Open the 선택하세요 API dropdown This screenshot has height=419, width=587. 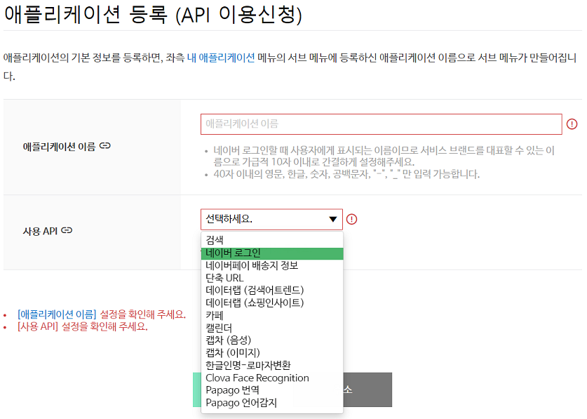click(271, 219)
